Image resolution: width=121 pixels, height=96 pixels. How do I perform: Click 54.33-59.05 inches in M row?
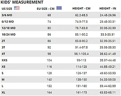point(108,80)
